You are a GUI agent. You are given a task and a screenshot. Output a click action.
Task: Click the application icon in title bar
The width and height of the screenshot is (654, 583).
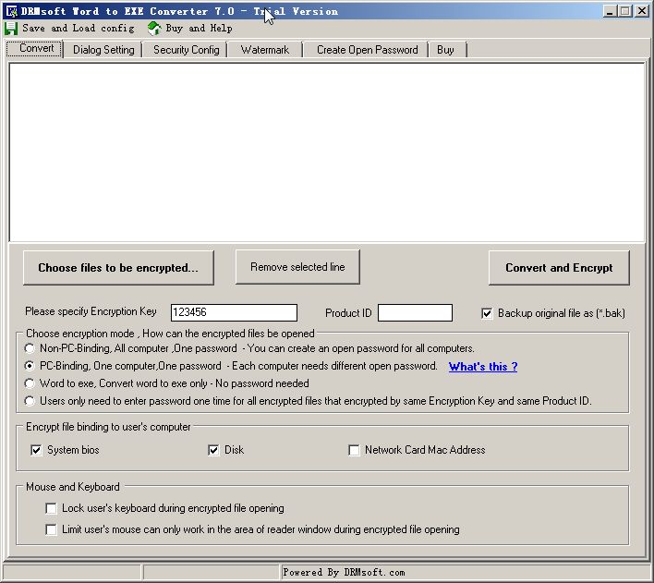pos(11,11)
